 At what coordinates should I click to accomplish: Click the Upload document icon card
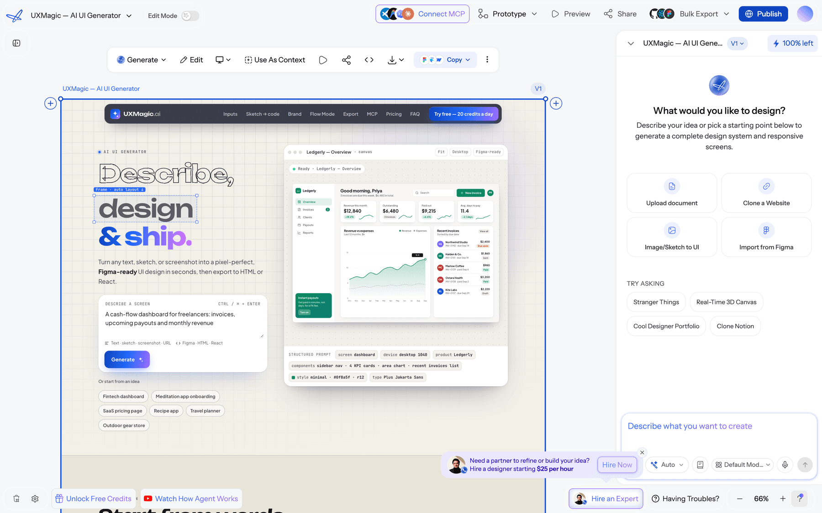(x=672, y=193)
